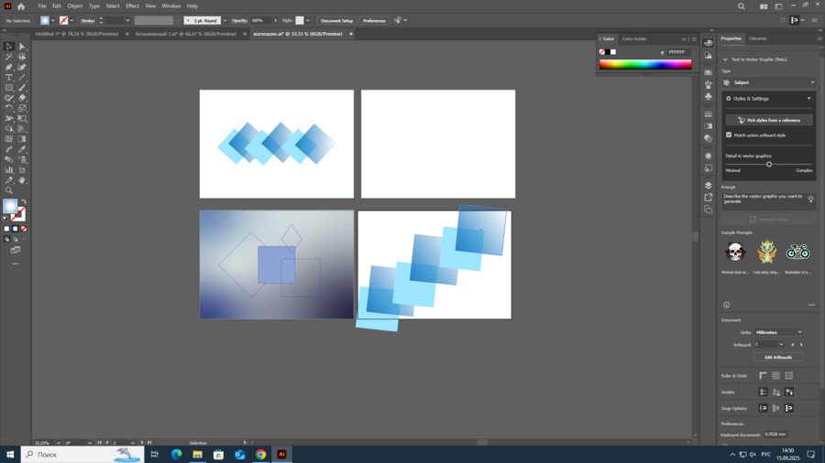Screen dimensions: 825x463
Task: Click the Edit Artboards button
Action: (777, 358)
